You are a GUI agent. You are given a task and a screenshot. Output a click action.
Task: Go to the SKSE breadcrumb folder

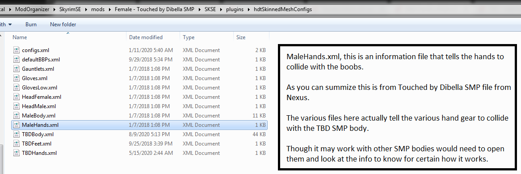[x=210, y=9]
